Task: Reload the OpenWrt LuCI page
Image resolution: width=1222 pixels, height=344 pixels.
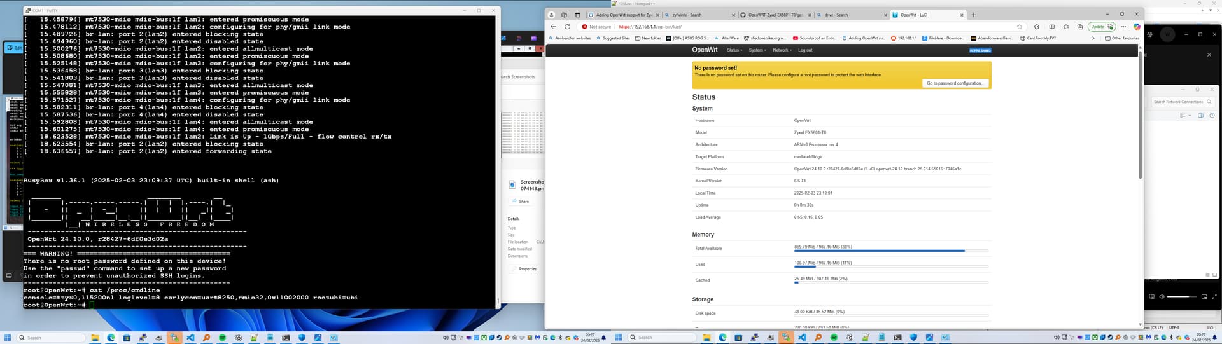Action: [567, 27]
